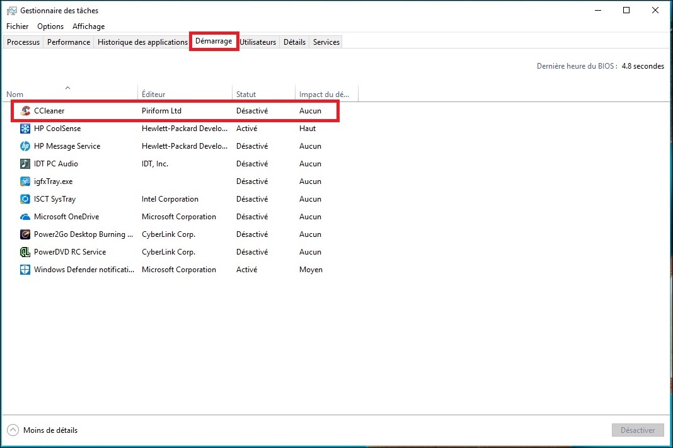Click the sort arrow above the Nom column
Image resolution: width=673 pixels, height=448 pixels.
[x=68, y=88]
